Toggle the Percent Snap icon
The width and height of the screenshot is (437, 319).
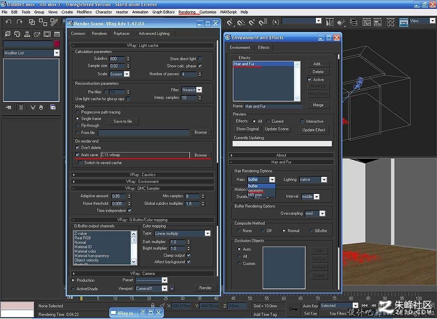click(252, 22)
